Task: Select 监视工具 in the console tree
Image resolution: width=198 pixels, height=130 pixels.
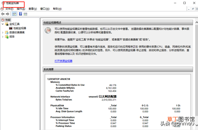Action: tap(15, 24)
